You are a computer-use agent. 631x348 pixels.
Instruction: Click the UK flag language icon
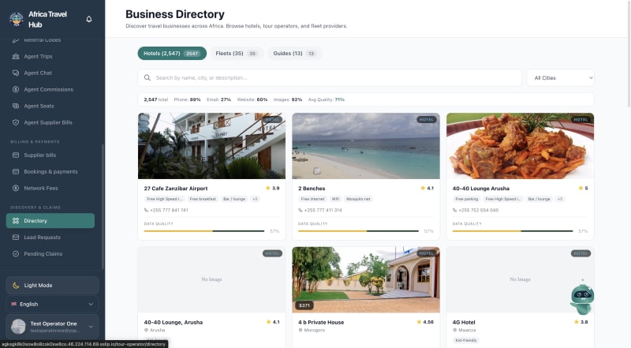click(13, 304)
